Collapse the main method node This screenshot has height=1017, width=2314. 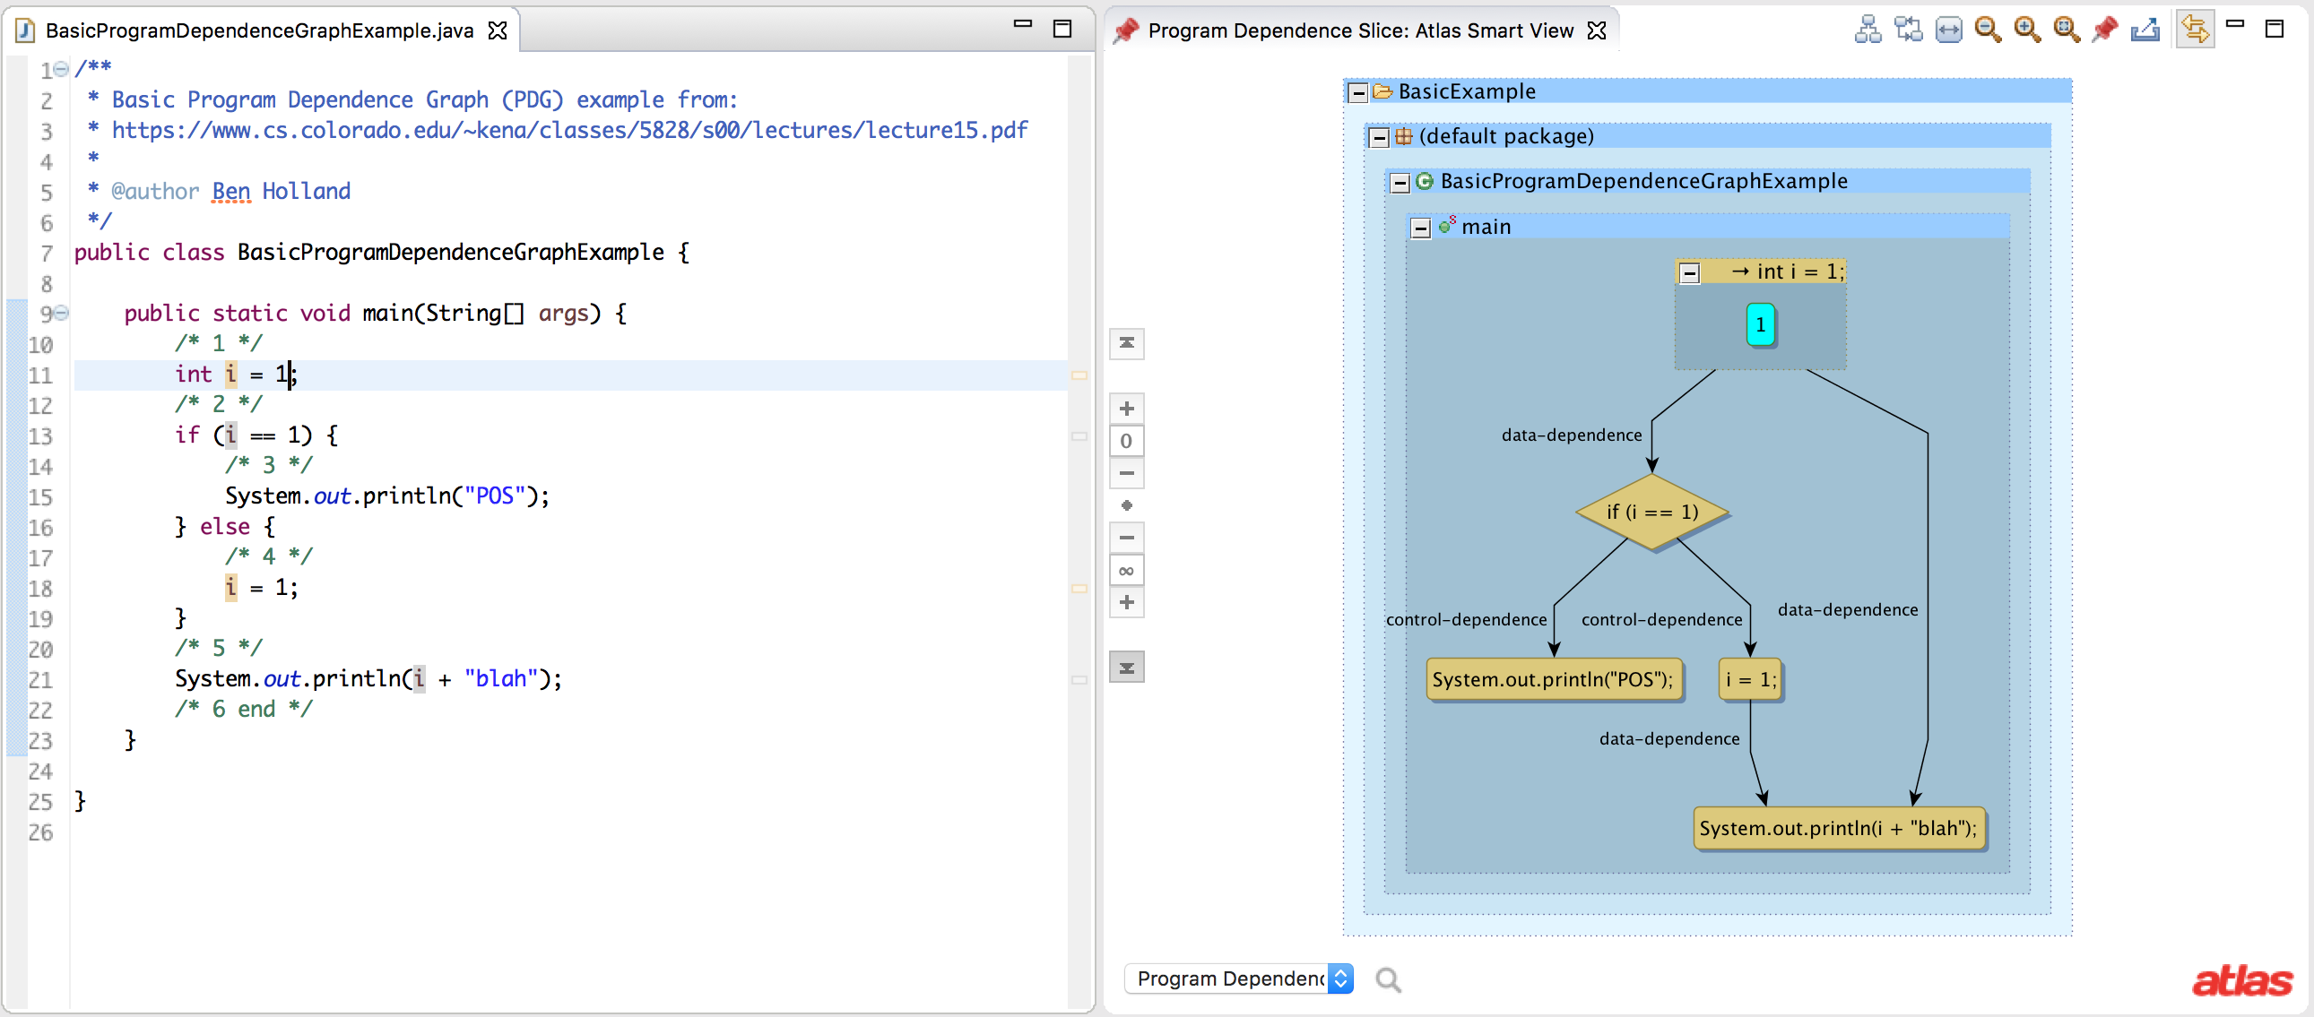(1420, 228)
